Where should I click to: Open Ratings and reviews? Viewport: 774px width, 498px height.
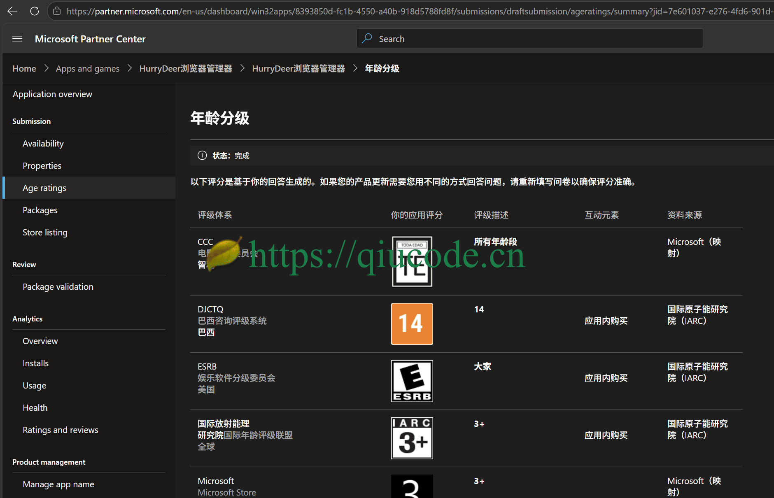pyautogui.click(x=61, y=430)
